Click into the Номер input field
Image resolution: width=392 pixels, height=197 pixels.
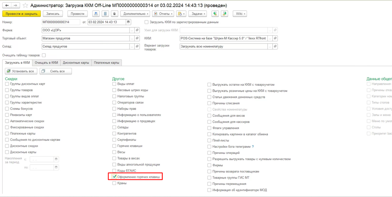61,22
